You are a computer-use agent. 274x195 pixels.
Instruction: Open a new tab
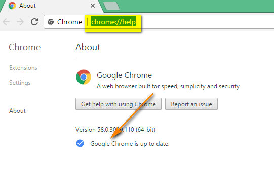click(x=111, y=6)
